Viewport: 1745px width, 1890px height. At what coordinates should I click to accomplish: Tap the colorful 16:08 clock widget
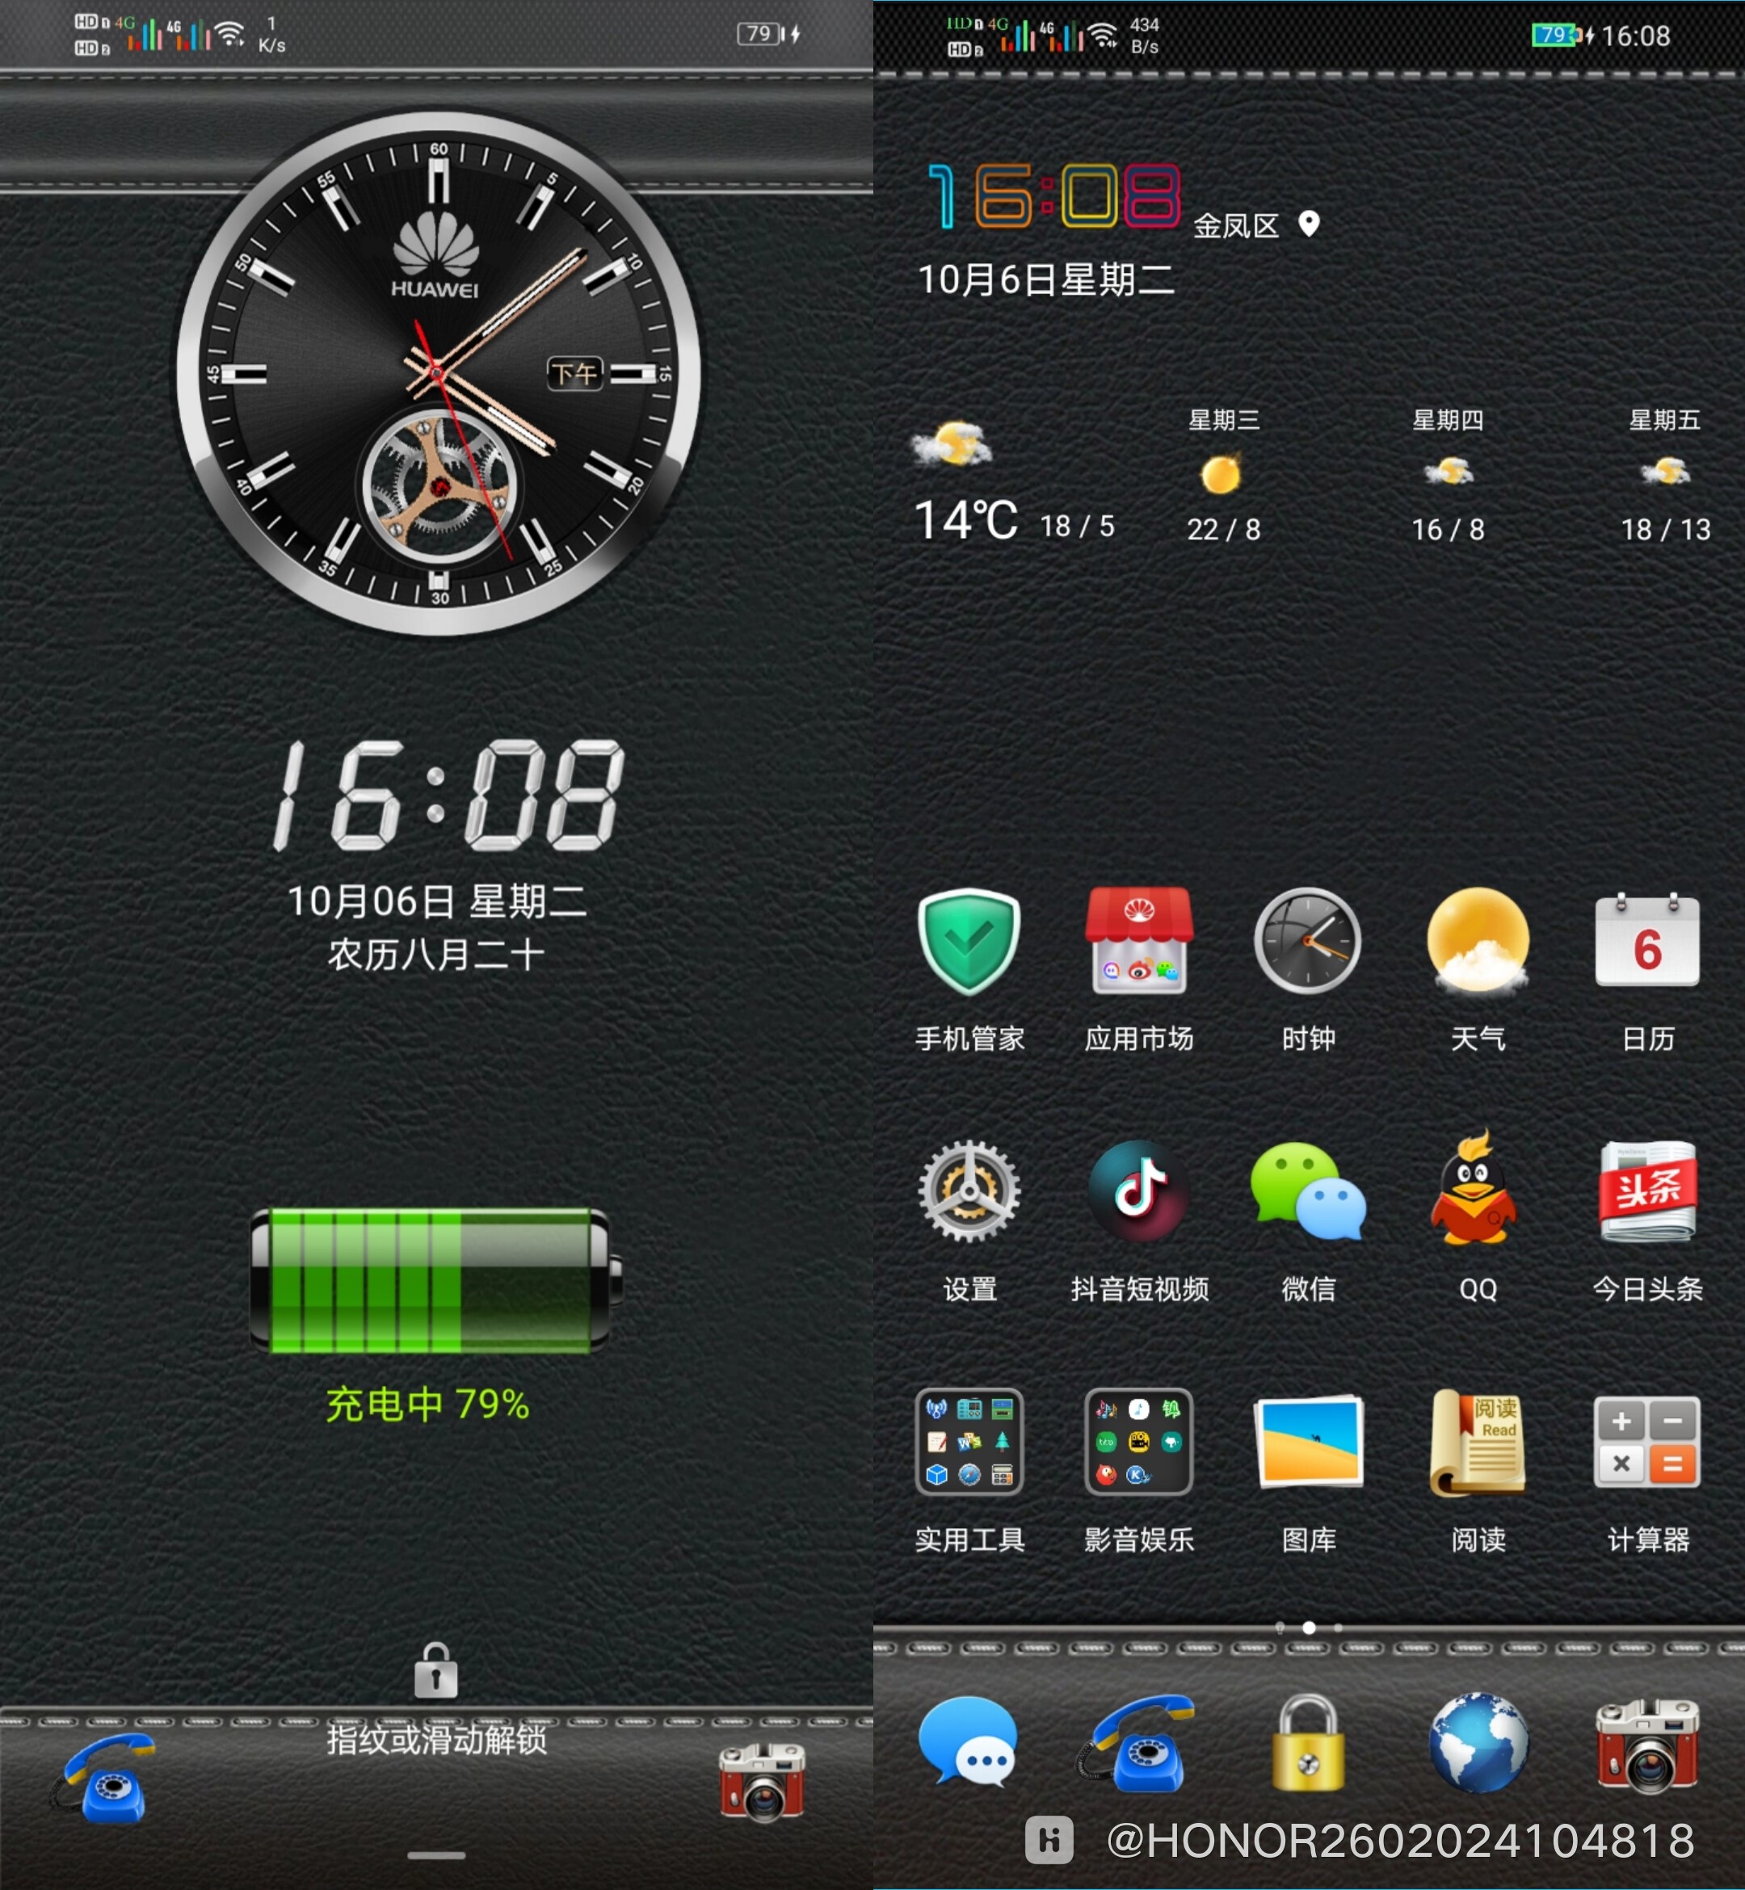coord(1053,195)
